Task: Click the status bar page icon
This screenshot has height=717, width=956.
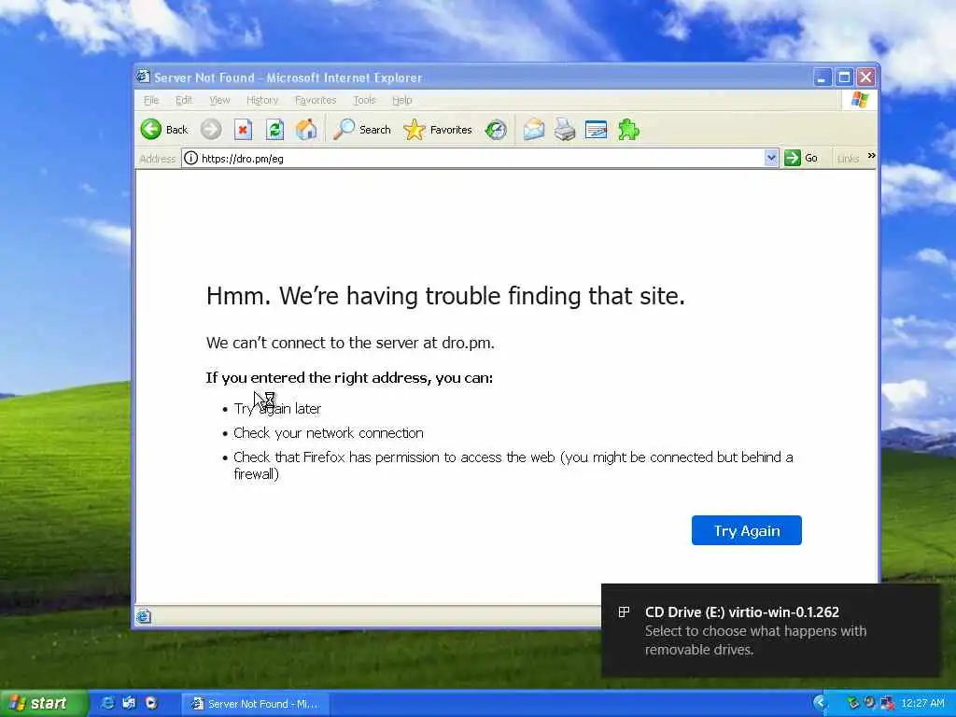Action: (143, 616)
